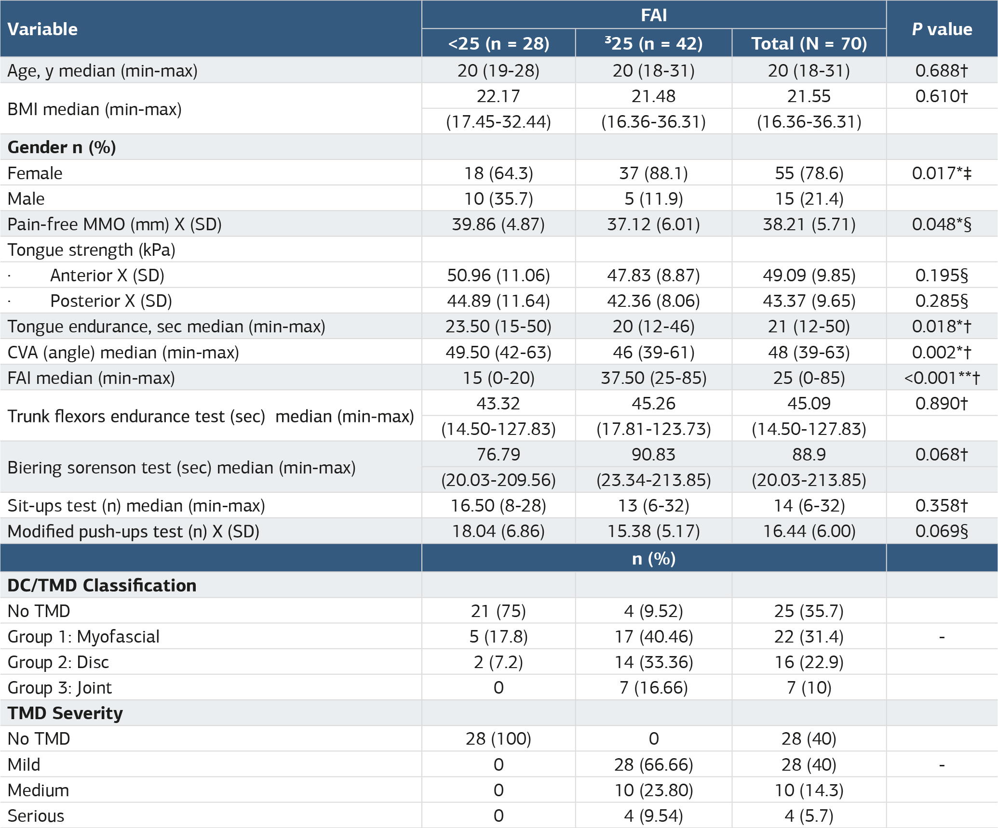998x828 pixels.
Task: Click the '(23.34-213.85)' range cell
Action: point(654,480)
